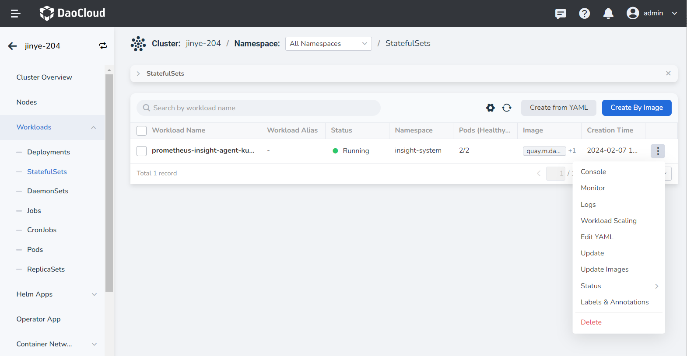Choose Edit YAML from the context menu
The height and width of the screenshot is (356, 687).
point(597,237)
